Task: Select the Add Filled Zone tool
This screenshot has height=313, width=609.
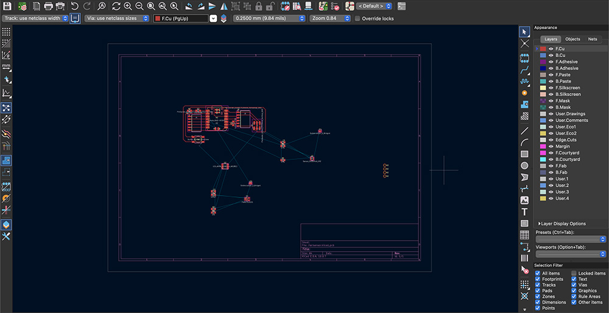Action: click(x=525, y=104)
